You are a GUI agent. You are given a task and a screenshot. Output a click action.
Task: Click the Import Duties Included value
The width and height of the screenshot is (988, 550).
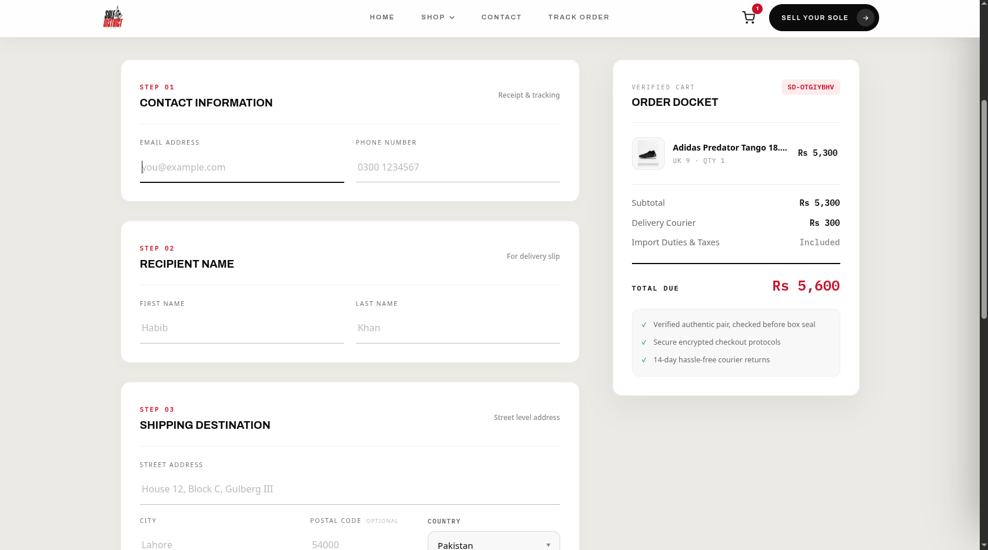(819, 242)
